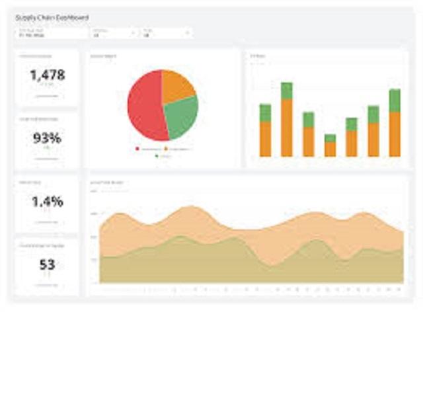Select the "93%" KPI value
Screen dimensions: 423x398
[x=47, y=138]
